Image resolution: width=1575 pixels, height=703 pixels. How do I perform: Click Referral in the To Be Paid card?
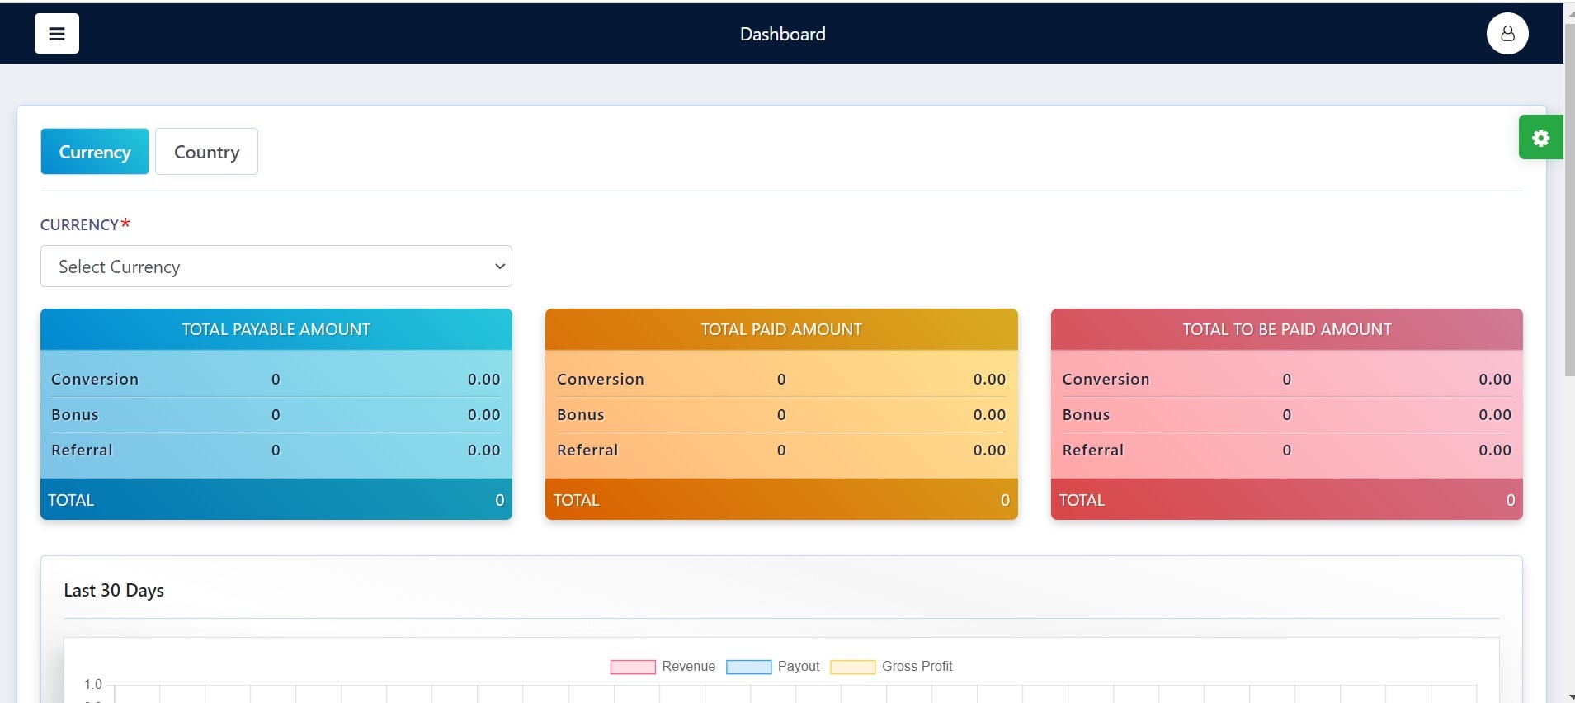pos(1093,450)
